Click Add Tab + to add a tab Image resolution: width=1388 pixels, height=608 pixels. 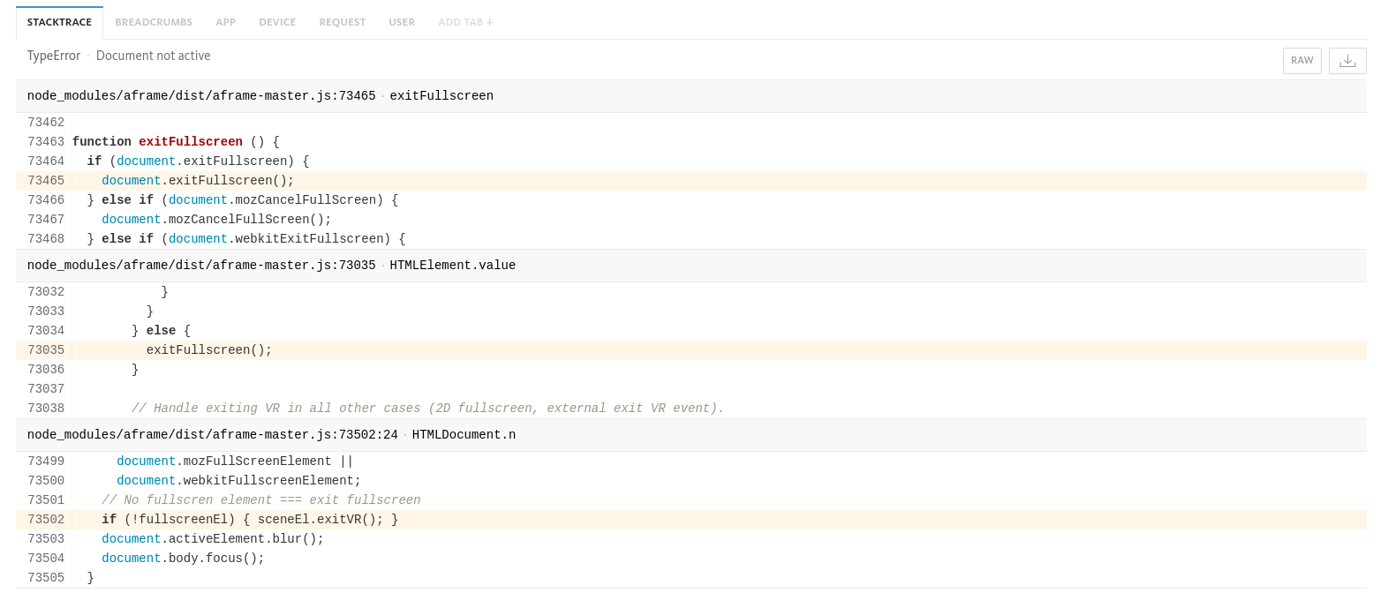465,22
